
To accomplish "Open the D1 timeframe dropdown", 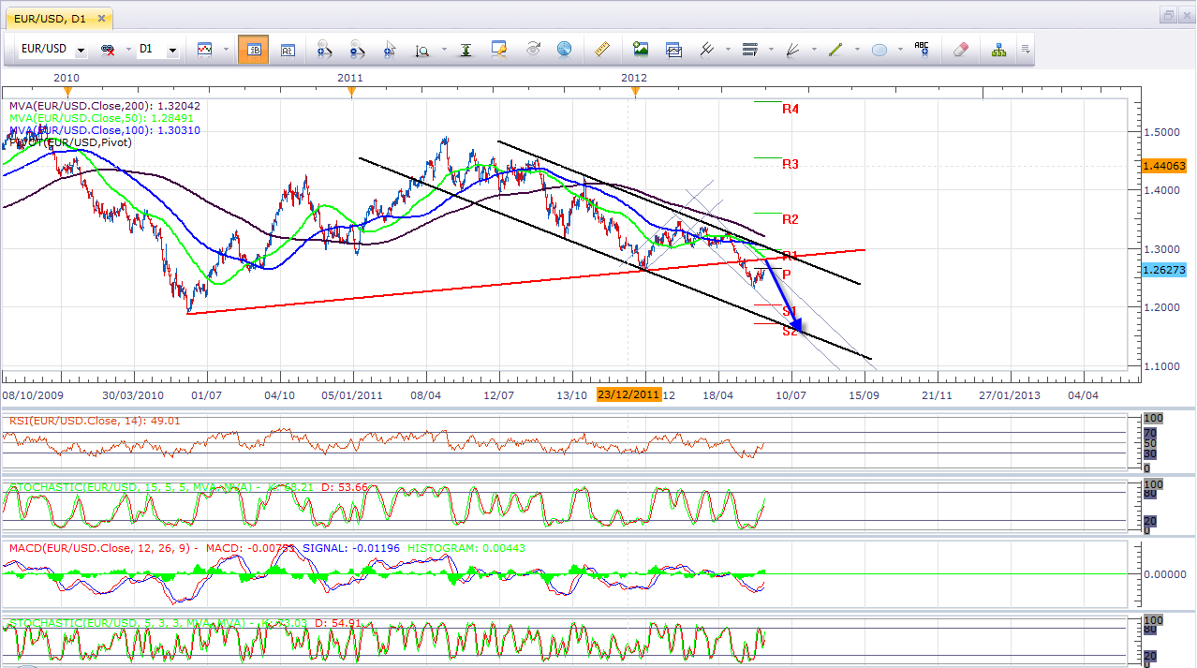I will click(172, 50).
